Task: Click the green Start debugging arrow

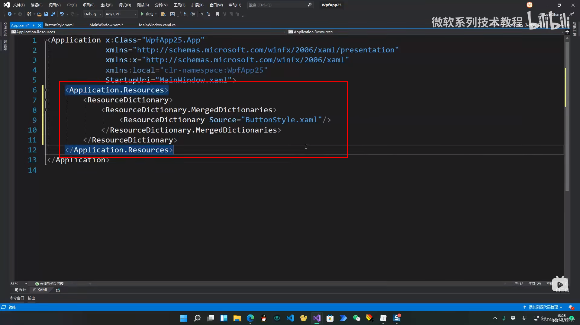Action: pyautogui.click(x=142, y=14)
